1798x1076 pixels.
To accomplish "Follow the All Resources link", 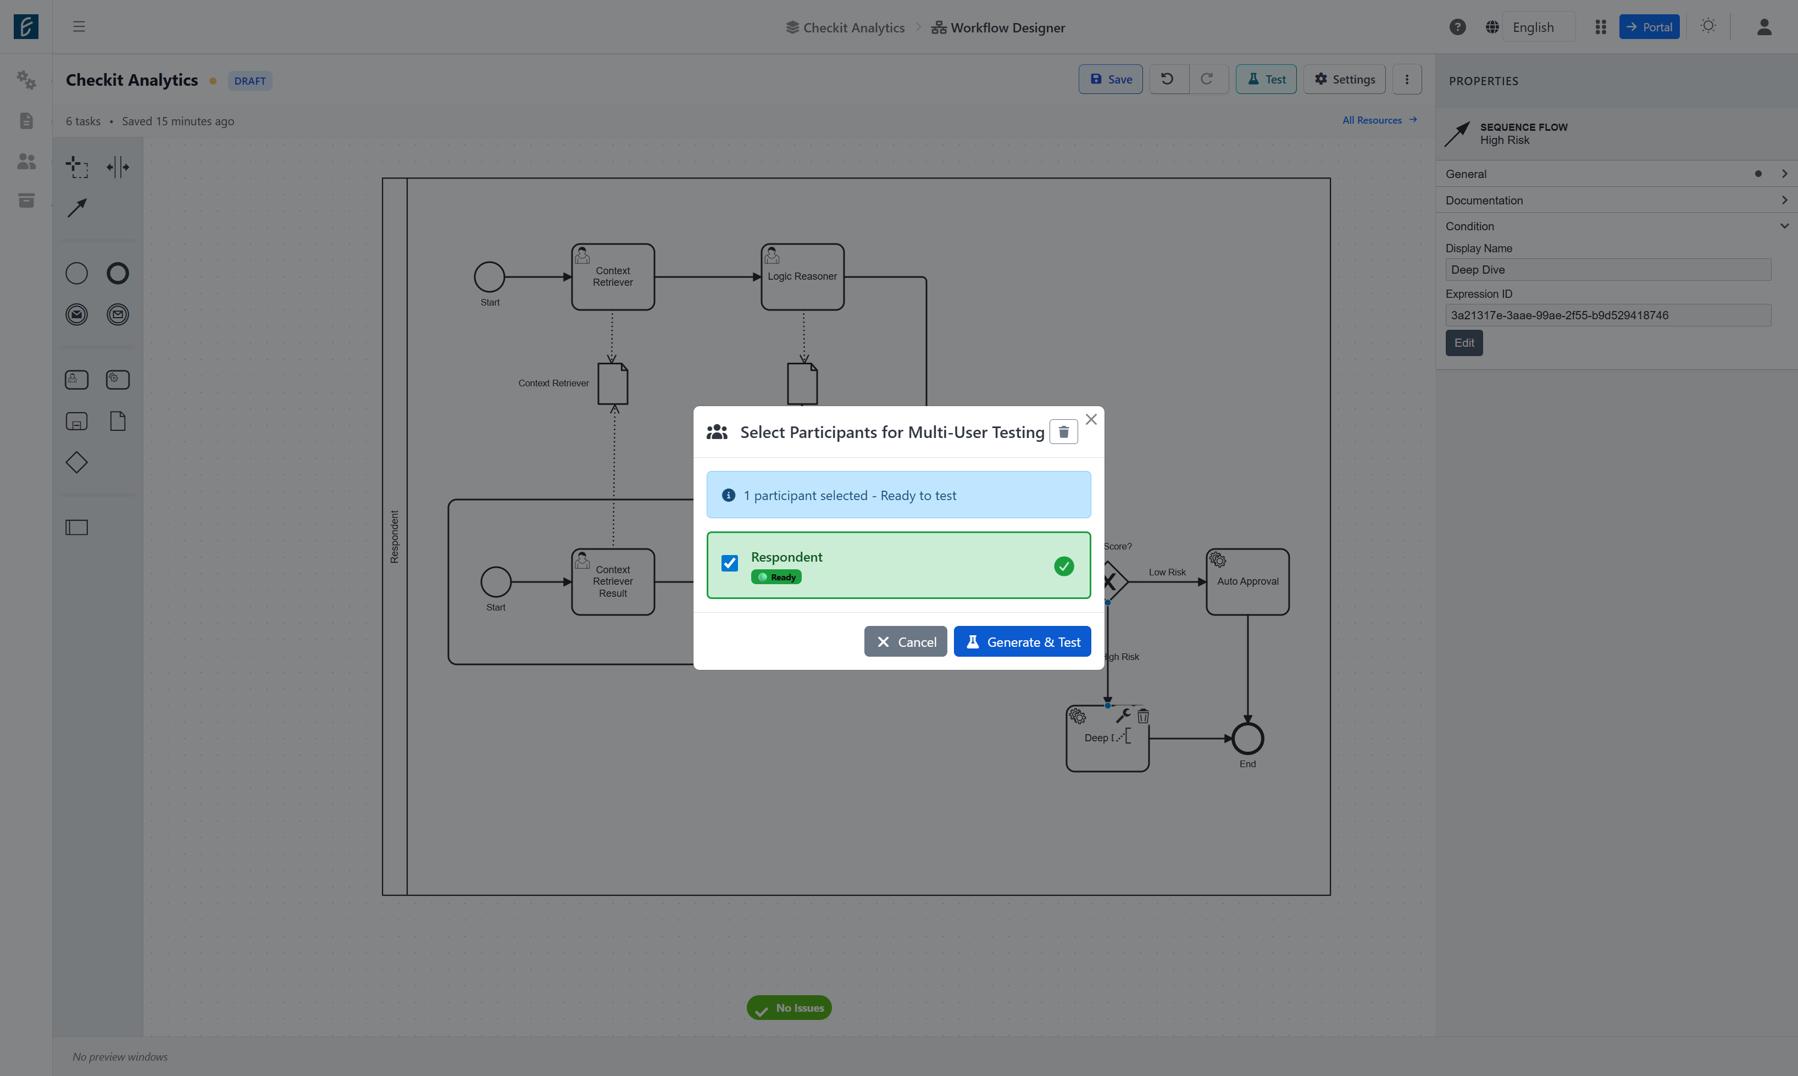I will tap(1379, 120).
